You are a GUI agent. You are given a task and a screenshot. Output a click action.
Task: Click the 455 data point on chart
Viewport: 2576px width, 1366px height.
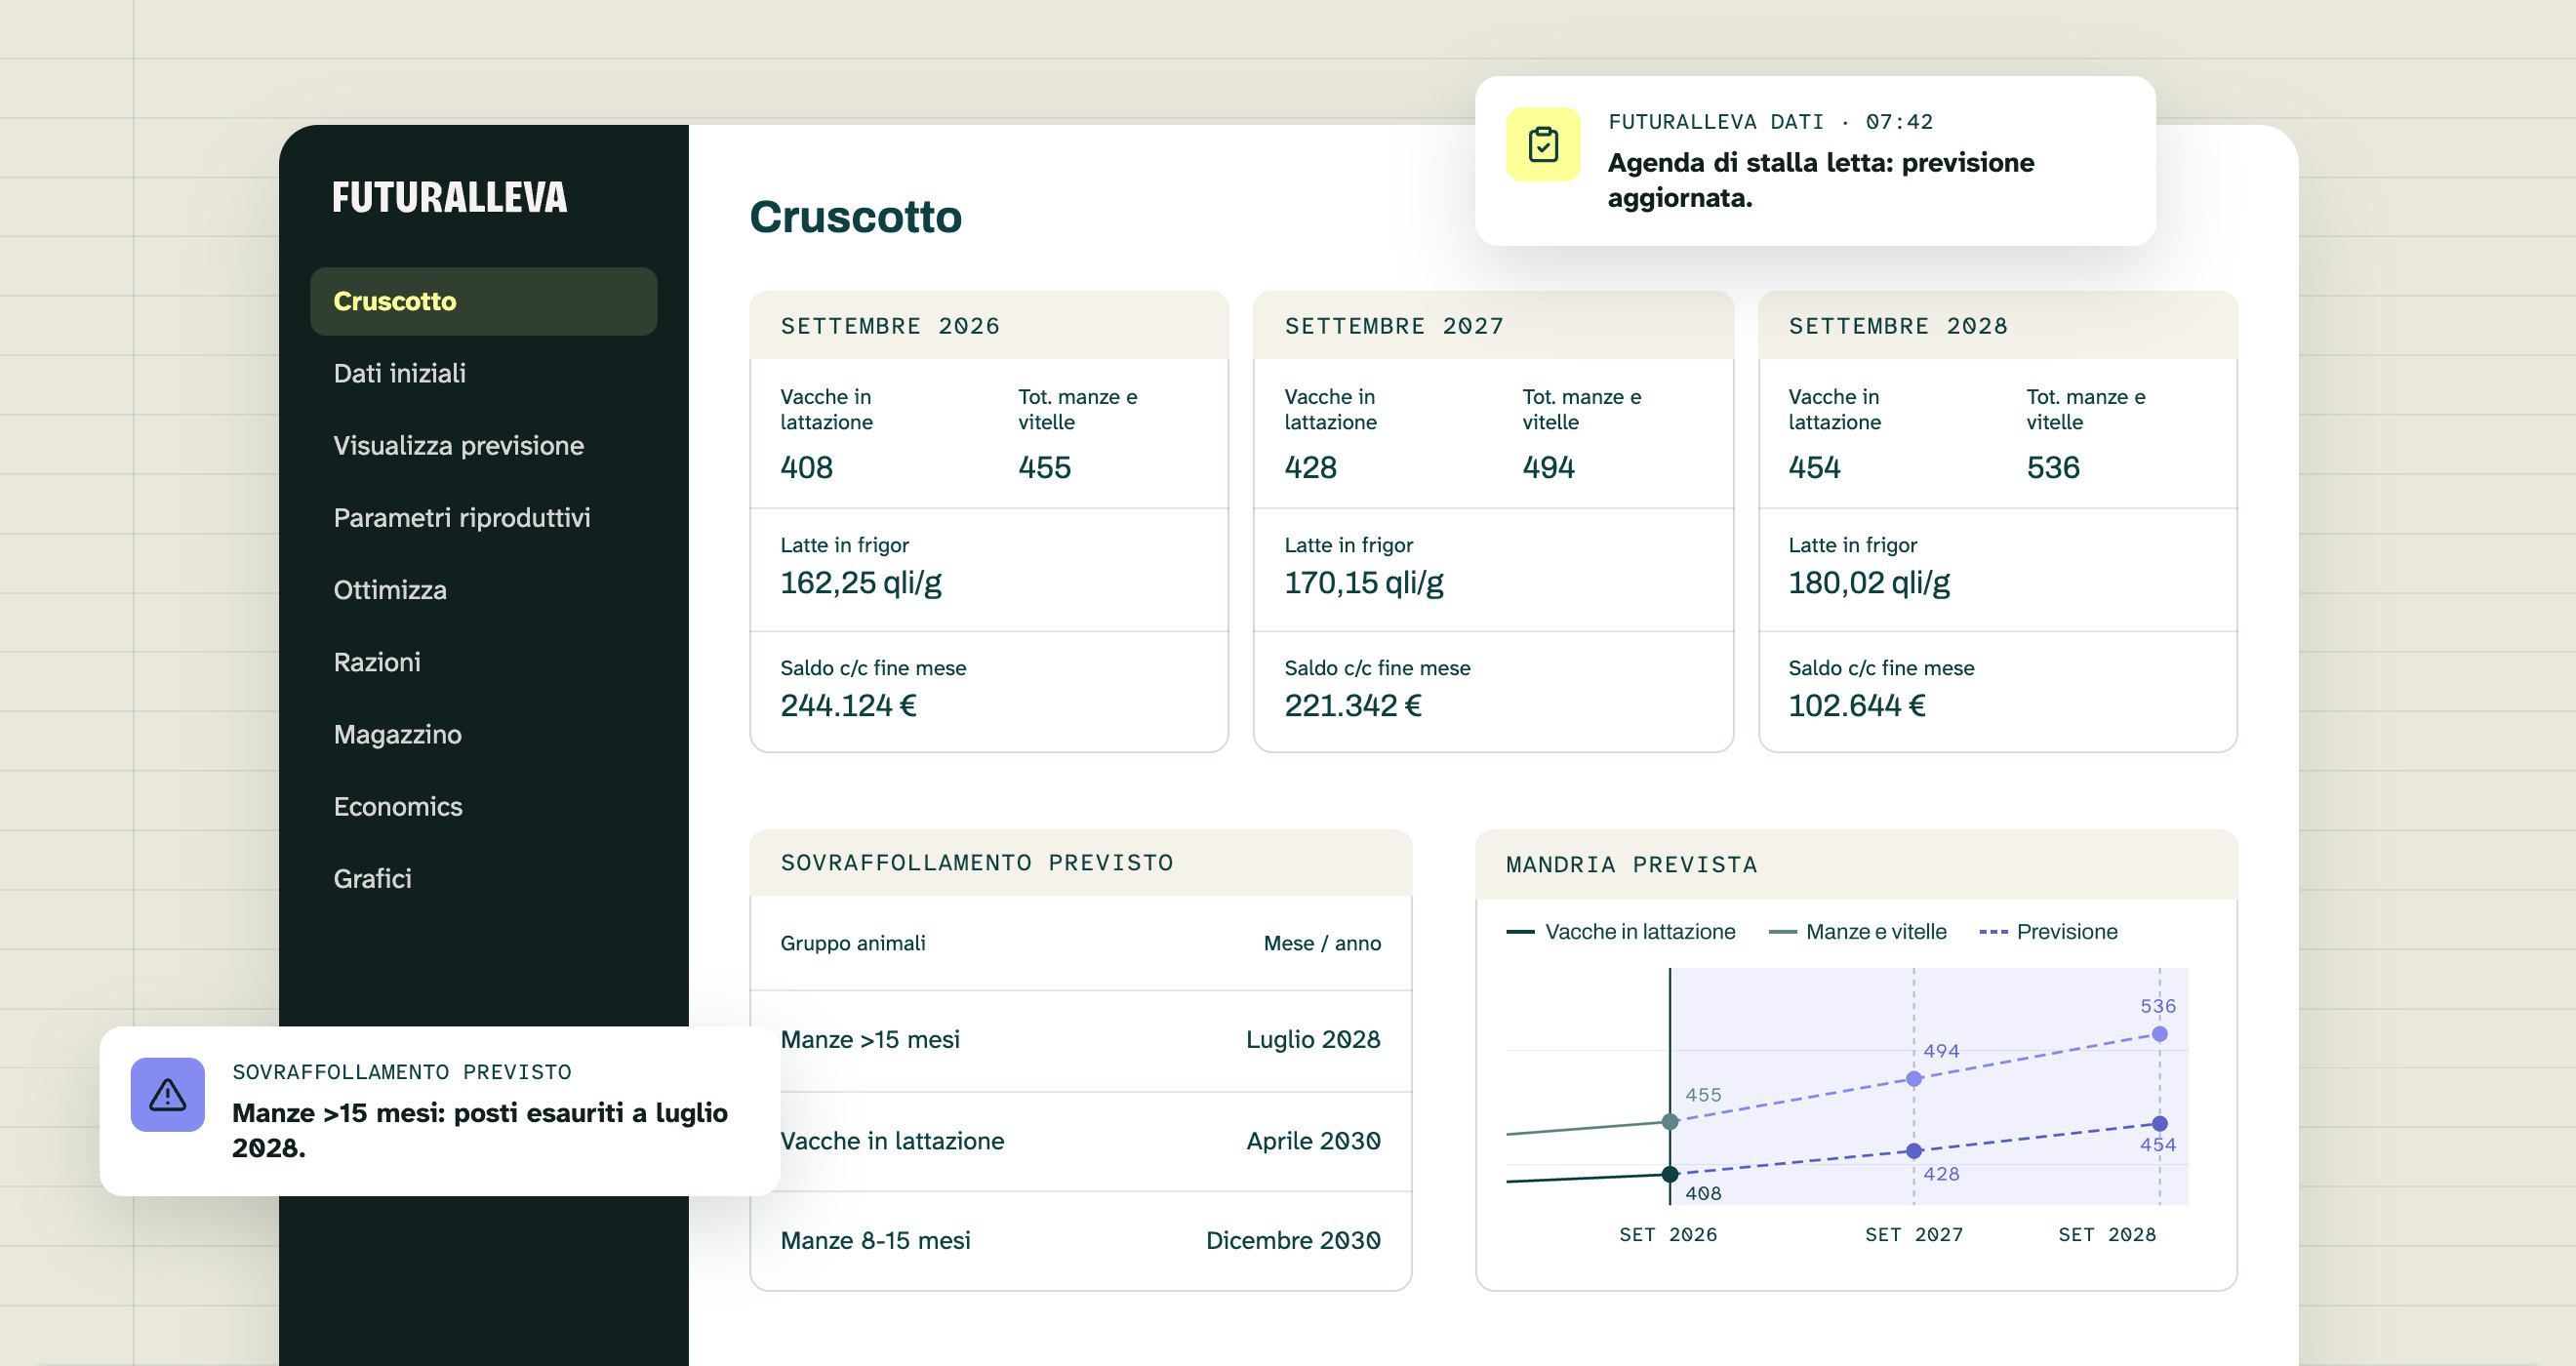point(1670,1122)
